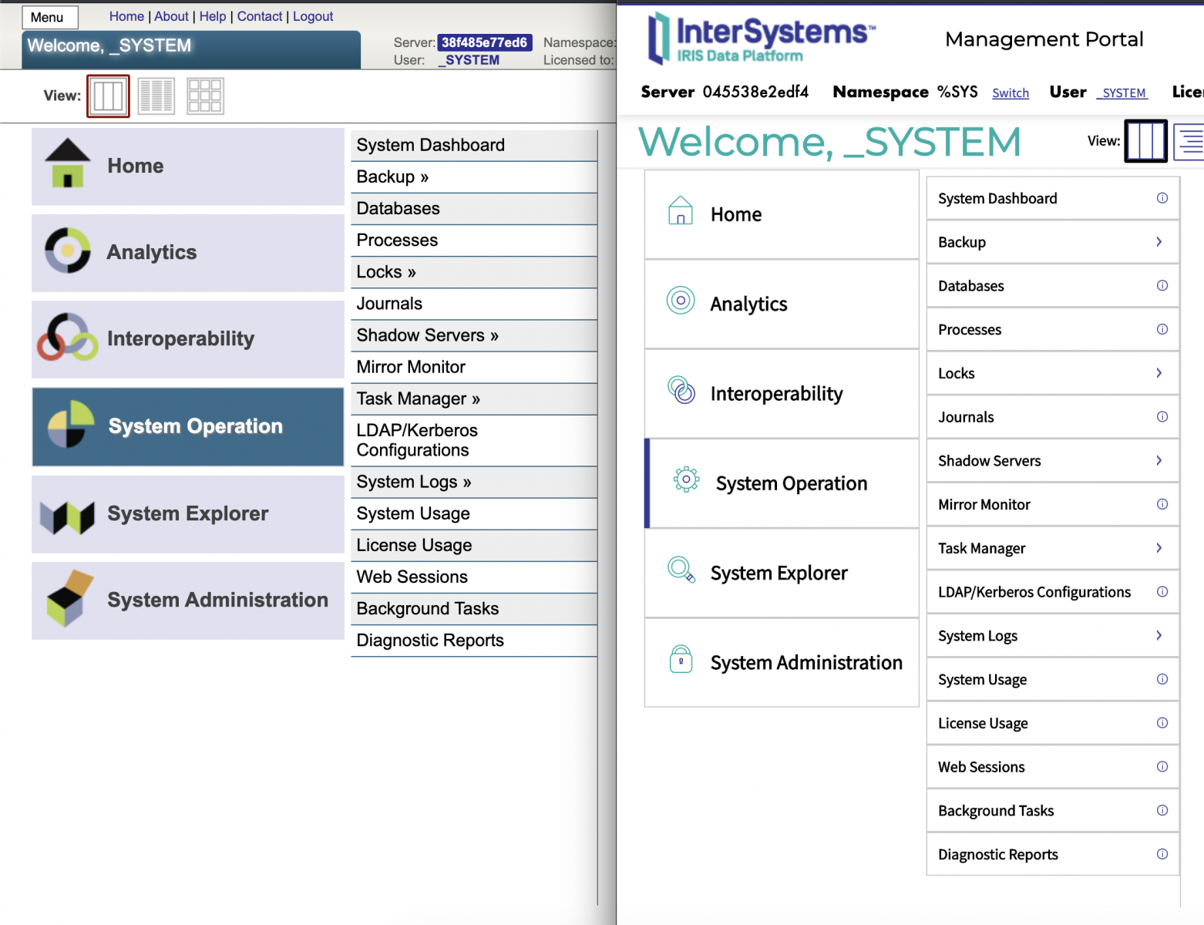Click info icon beside System Usage
1204x925 pixels.
(1162, 679)
